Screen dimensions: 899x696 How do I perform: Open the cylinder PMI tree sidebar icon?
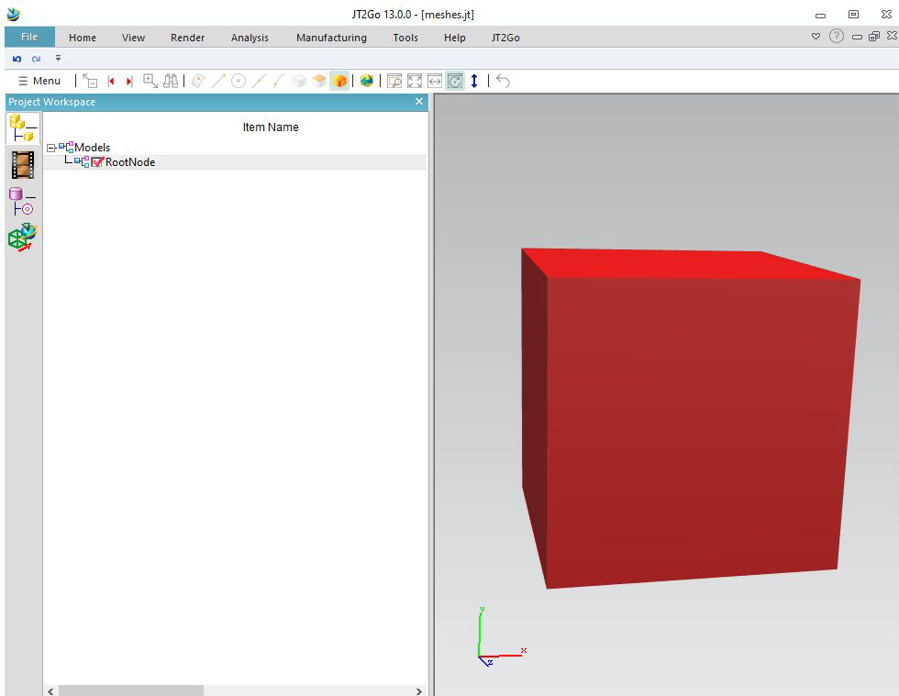coord(22,201)
